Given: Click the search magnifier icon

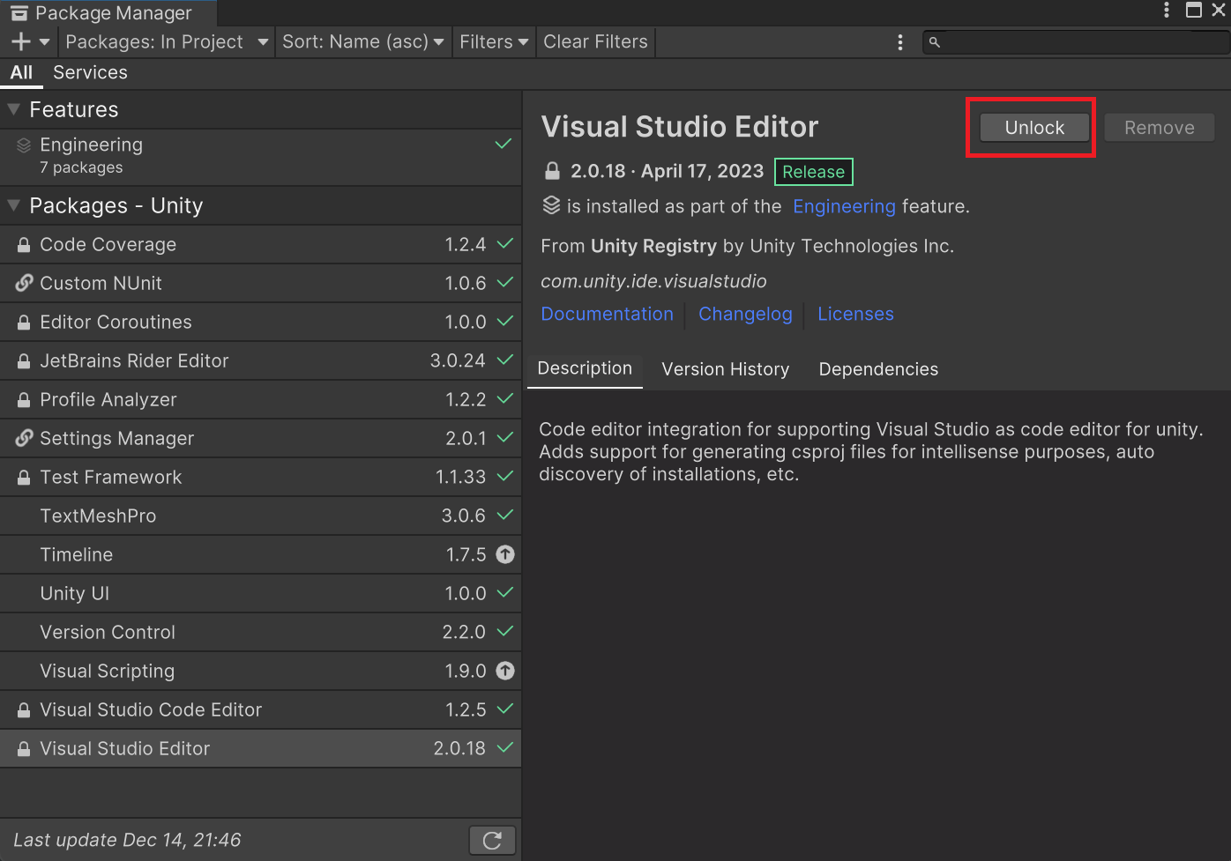Looking at the screenshot, I should point(935,42).
